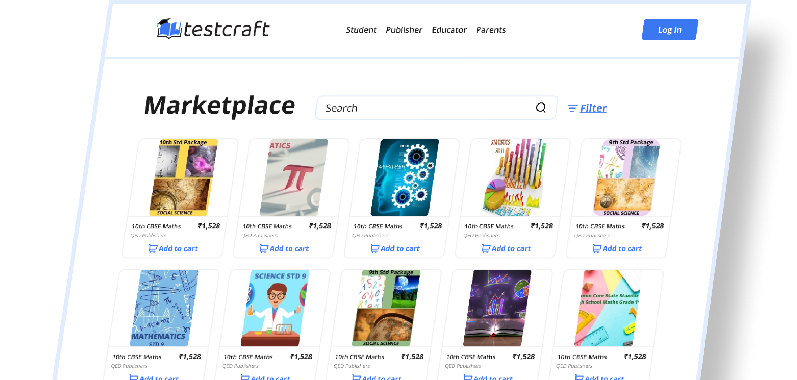Open the Educator menu item
The image size is (797, 380).
point(449,30)
